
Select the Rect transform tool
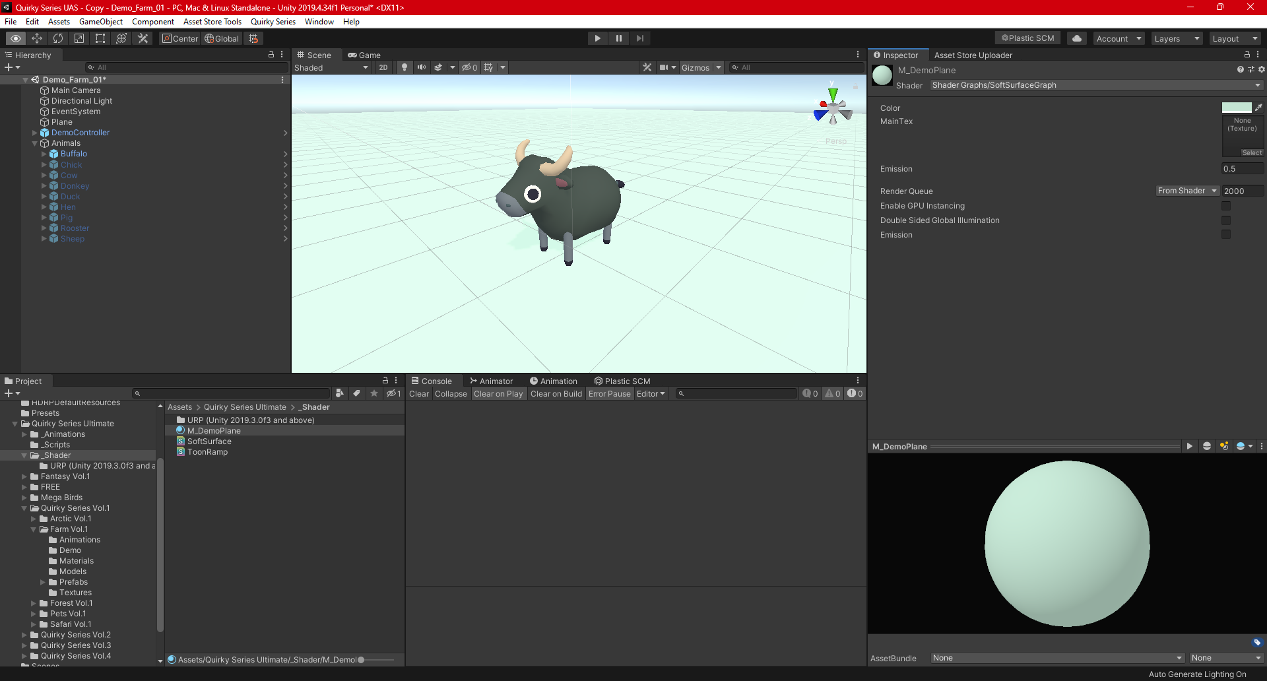[x=100, y=38]
